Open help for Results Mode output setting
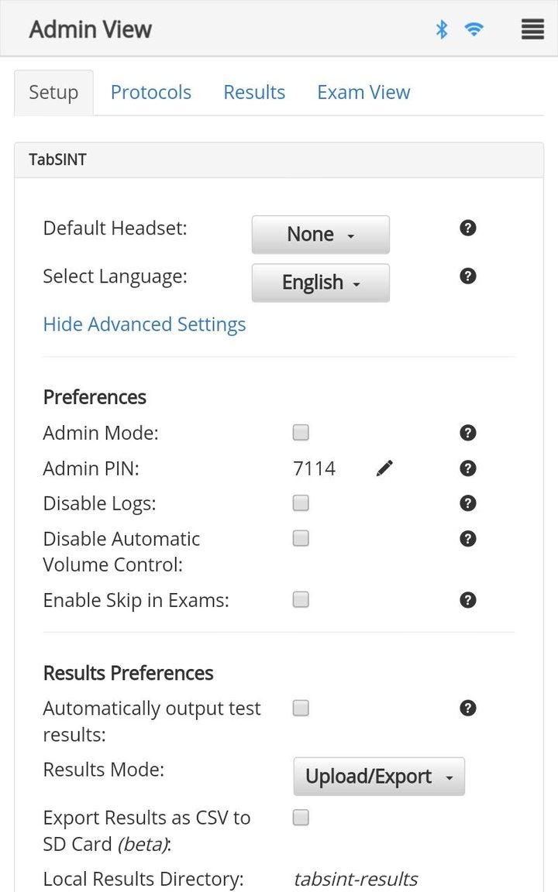The height and width of the screenshot is (892, 558). pos(467,708)
